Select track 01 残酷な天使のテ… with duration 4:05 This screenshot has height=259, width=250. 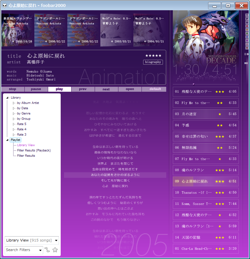point(206,92)
